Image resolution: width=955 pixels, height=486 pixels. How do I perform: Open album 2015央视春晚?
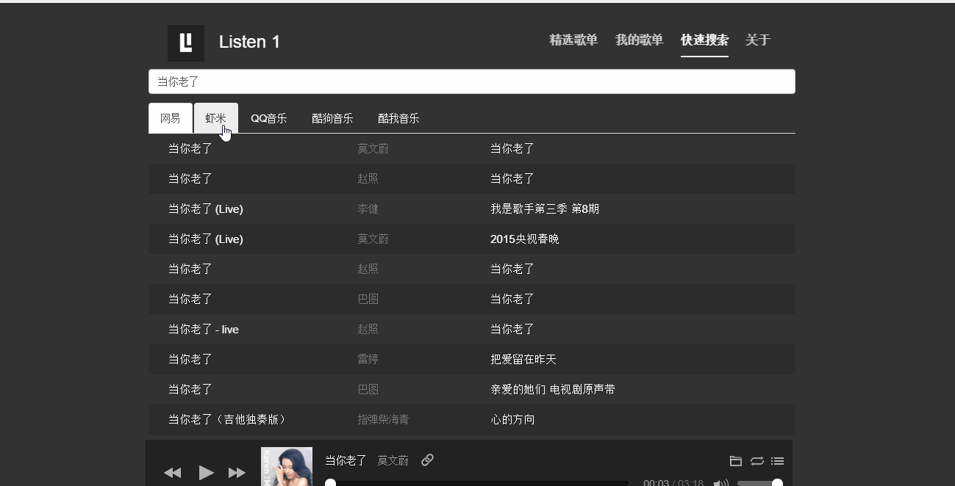point(525,239)
